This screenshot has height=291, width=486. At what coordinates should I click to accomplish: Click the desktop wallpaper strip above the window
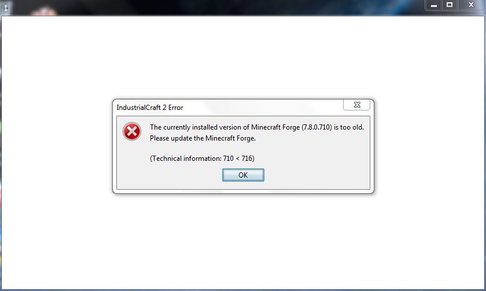pyautogui.click(x=217, y=7)
